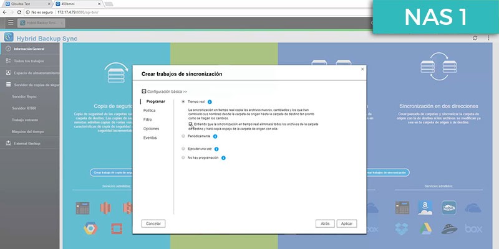Click the External Backup sidebar icon
The width and height of the screenshot is (499, 249).
9,144
